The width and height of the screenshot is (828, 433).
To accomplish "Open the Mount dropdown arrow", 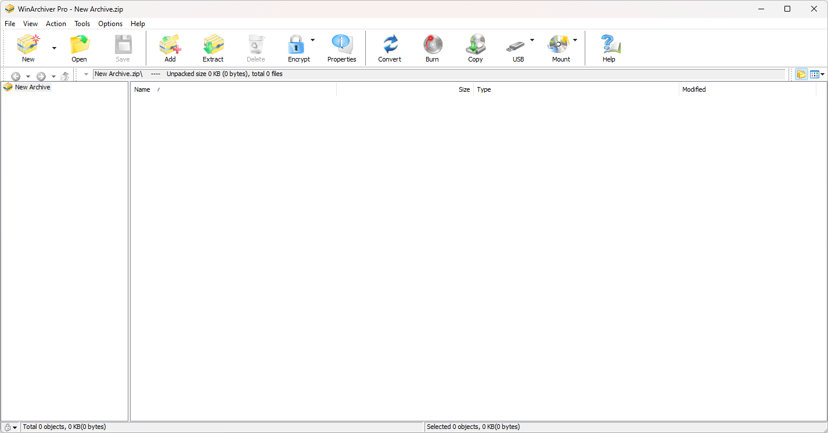I will pyautogui.click(x=575, y=40).
